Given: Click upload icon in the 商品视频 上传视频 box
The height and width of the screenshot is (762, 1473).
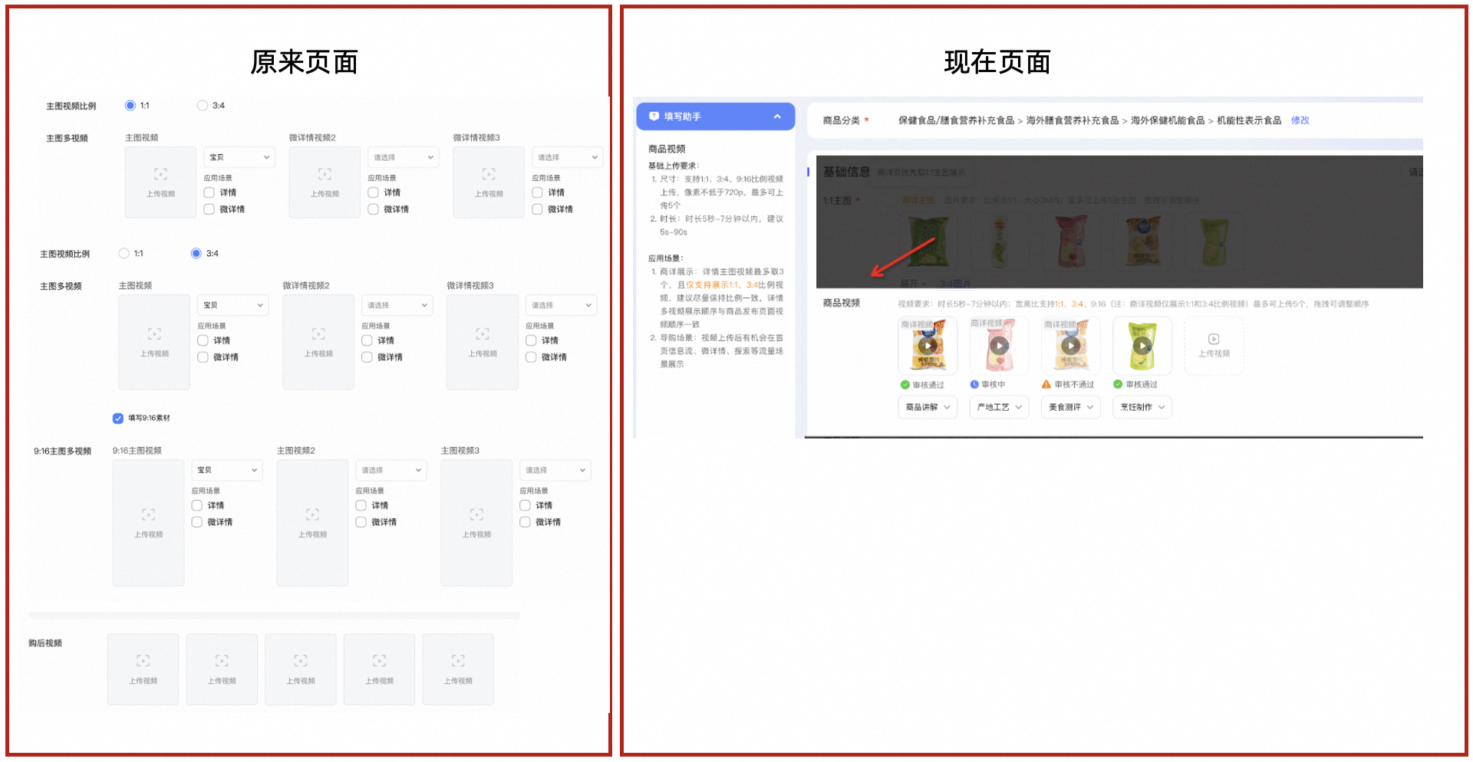Looking at the screenshot, I should [x=1214, y=339].
